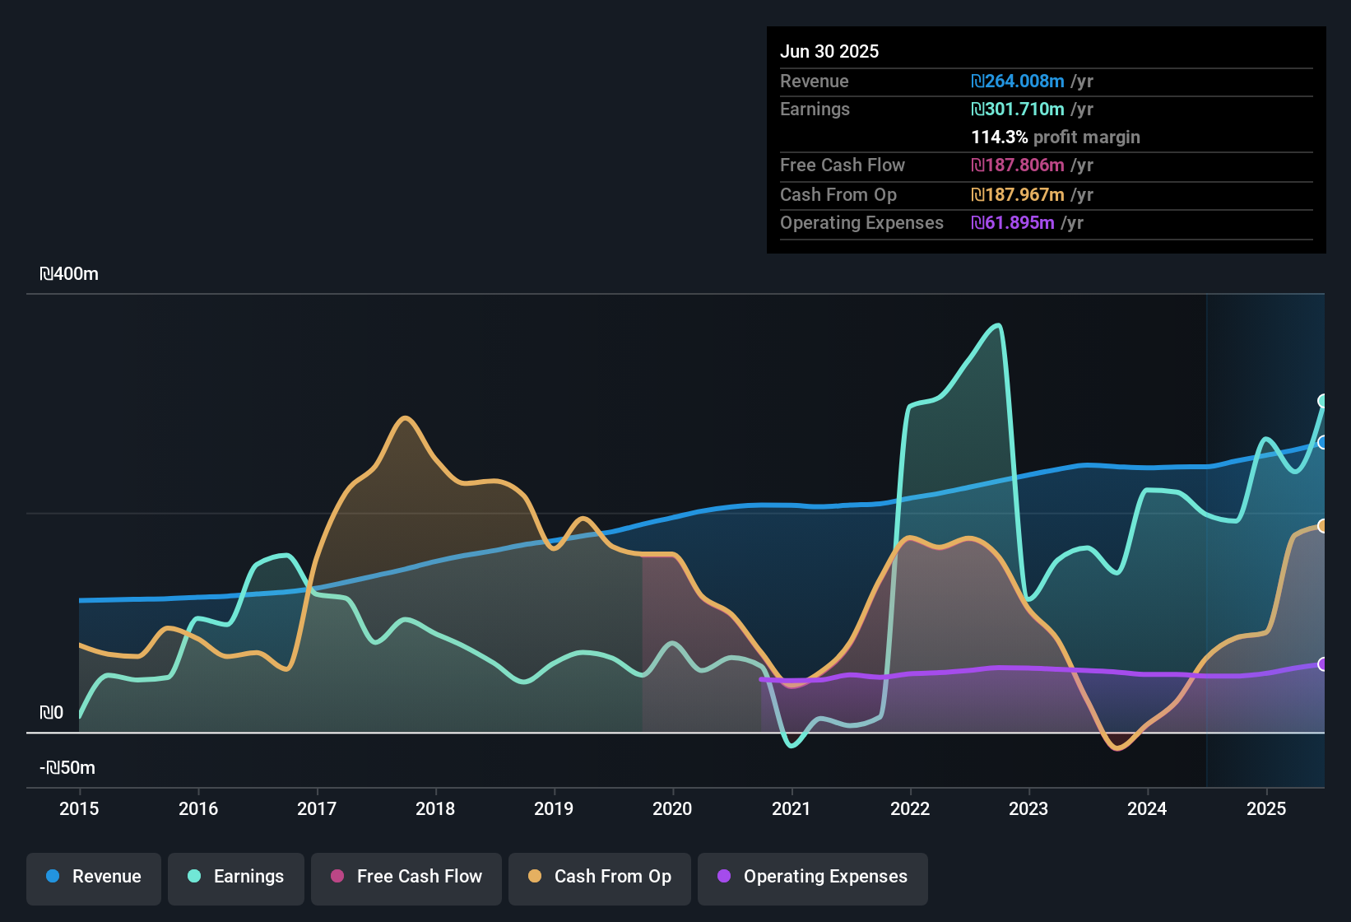
Task: Click the blue Revenue legend dot
Action: coord(53,876)
